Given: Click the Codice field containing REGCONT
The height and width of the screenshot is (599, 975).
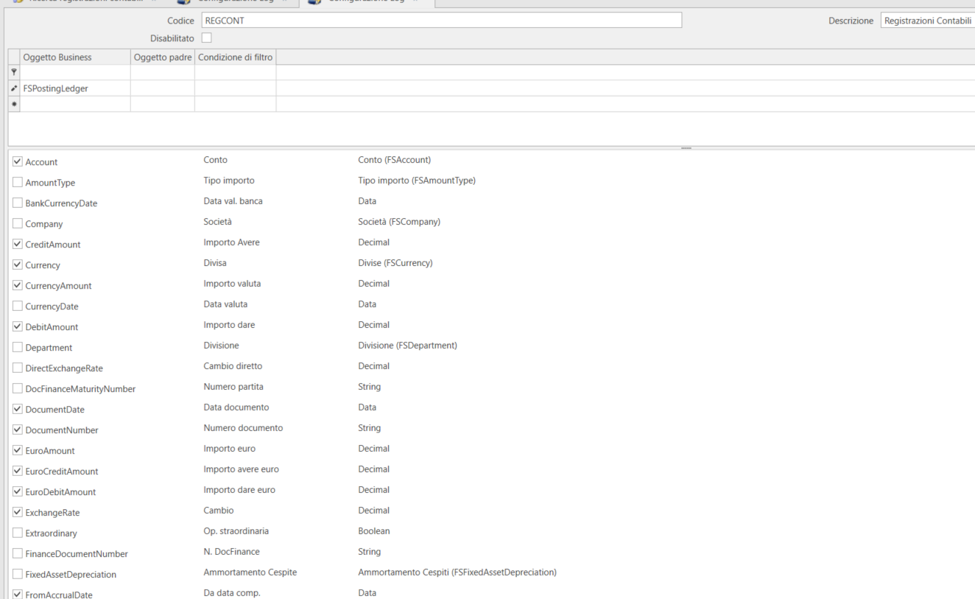Looking at the screenshot, I should point(442,21).
